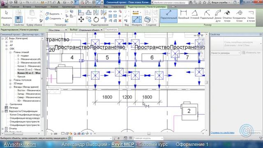Screen dimensions: 263x148
Task: Click the Изменить тип button
Action: pyautogui.click(x=251, y=53)
